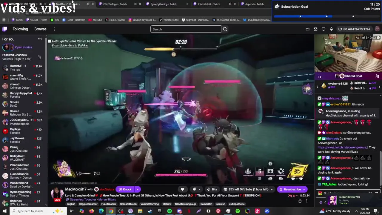This screenshot has height=215, width=382.
Task: Open the Kick bookmark in bookmarks bar
Action: pos(55,20)
